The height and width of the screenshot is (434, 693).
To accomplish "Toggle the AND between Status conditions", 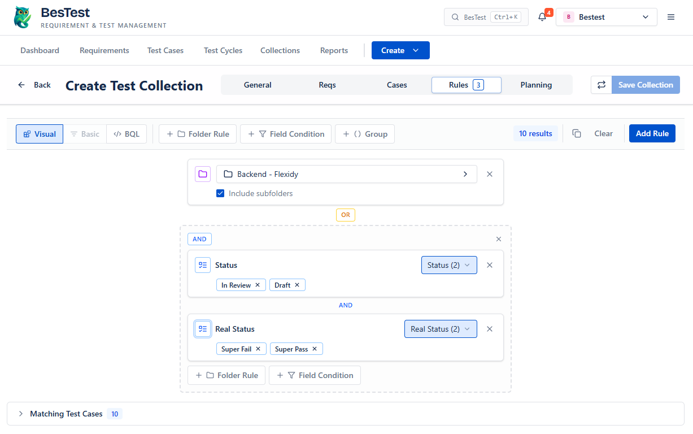I will (x=346, y=305).
